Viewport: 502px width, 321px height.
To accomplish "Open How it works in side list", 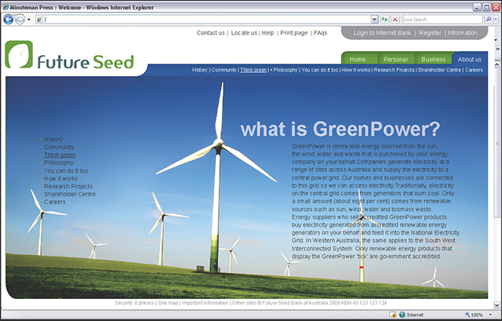I will tap(61, 178).
